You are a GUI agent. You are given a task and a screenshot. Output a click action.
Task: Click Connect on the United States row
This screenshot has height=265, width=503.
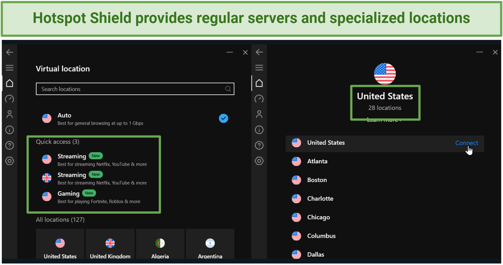pyautogui.click(x=467, y=143)
